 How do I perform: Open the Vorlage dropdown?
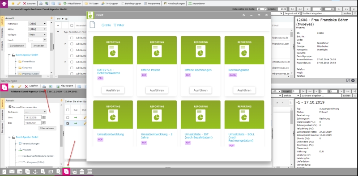click(38, 34)
